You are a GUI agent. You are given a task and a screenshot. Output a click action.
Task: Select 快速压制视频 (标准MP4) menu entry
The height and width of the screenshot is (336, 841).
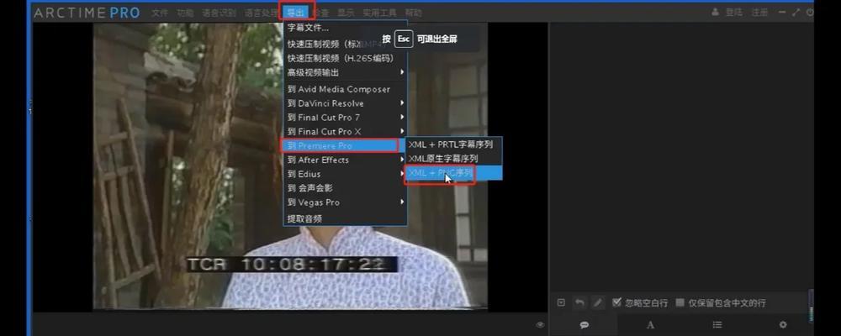[x=345, y=44]
